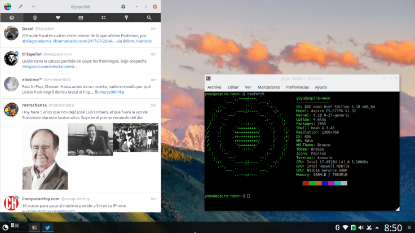Open the KDE application launcher
The image size is (415, 233).
tap(6, 227)
